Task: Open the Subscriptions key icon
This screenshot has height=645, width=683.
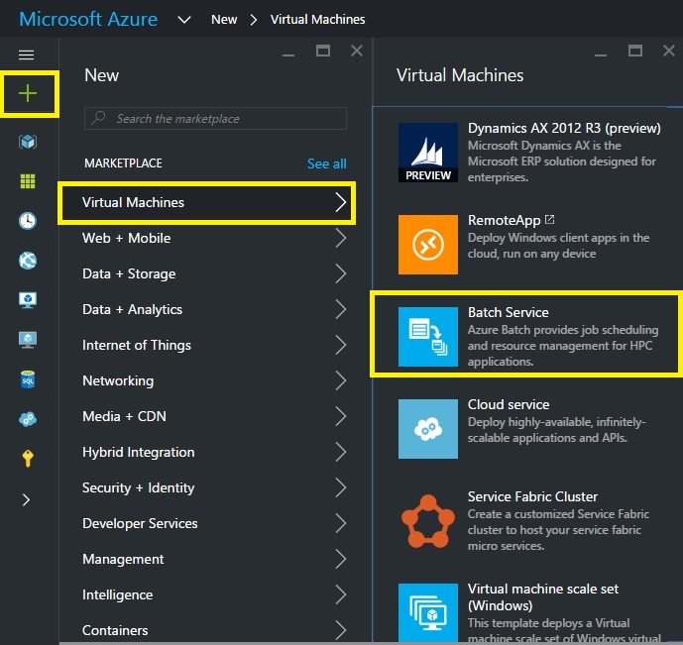Action: [x=28, y=459]
